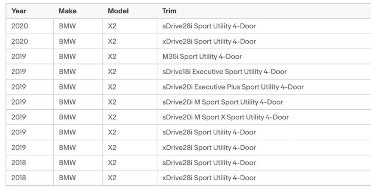The image size is (371, 190).
Task: Click the Make column header
Action: (x=68, y=11)
